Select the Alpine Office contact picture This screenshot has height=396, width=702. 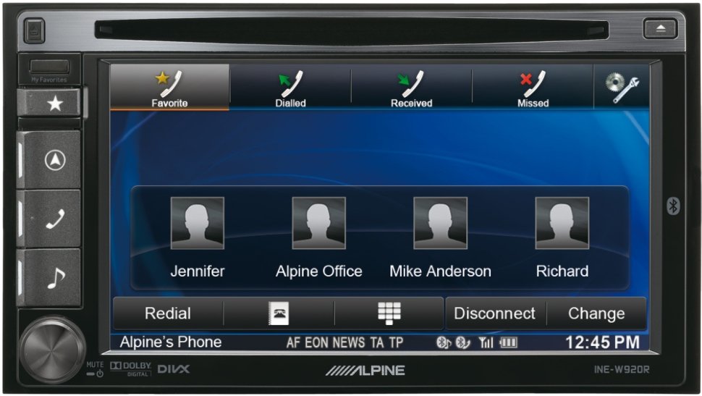pyautogui.click(x=318, y=223)
